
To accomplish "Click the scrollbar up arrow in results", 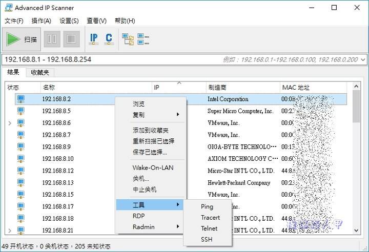I will pos(356,87).
